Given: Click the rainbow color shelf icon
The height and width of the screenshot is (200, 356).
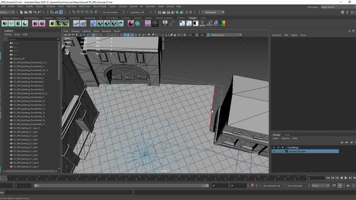Looking at the screenshot, I should (223, 23).
